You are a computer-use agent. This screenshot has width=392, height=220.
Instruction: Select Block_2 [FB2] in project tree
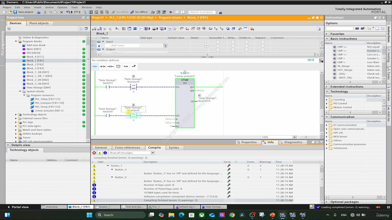pos(35,64)
